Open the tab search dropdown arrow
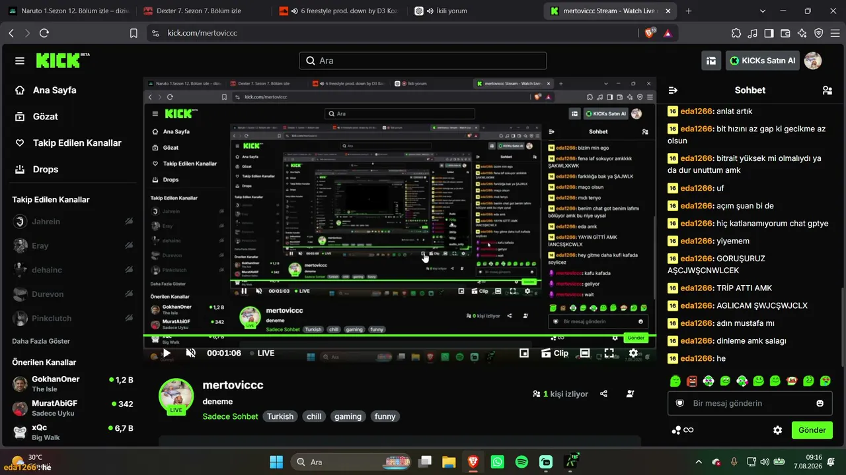This screenshot has height=475, width=846. point(763,11)
